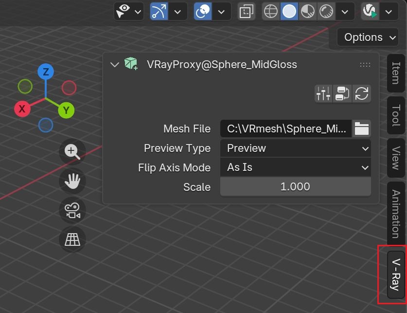The width and height of the screenshot is (407, 313).
Task: Click the pan view hand icon
Action: point(72,181)
